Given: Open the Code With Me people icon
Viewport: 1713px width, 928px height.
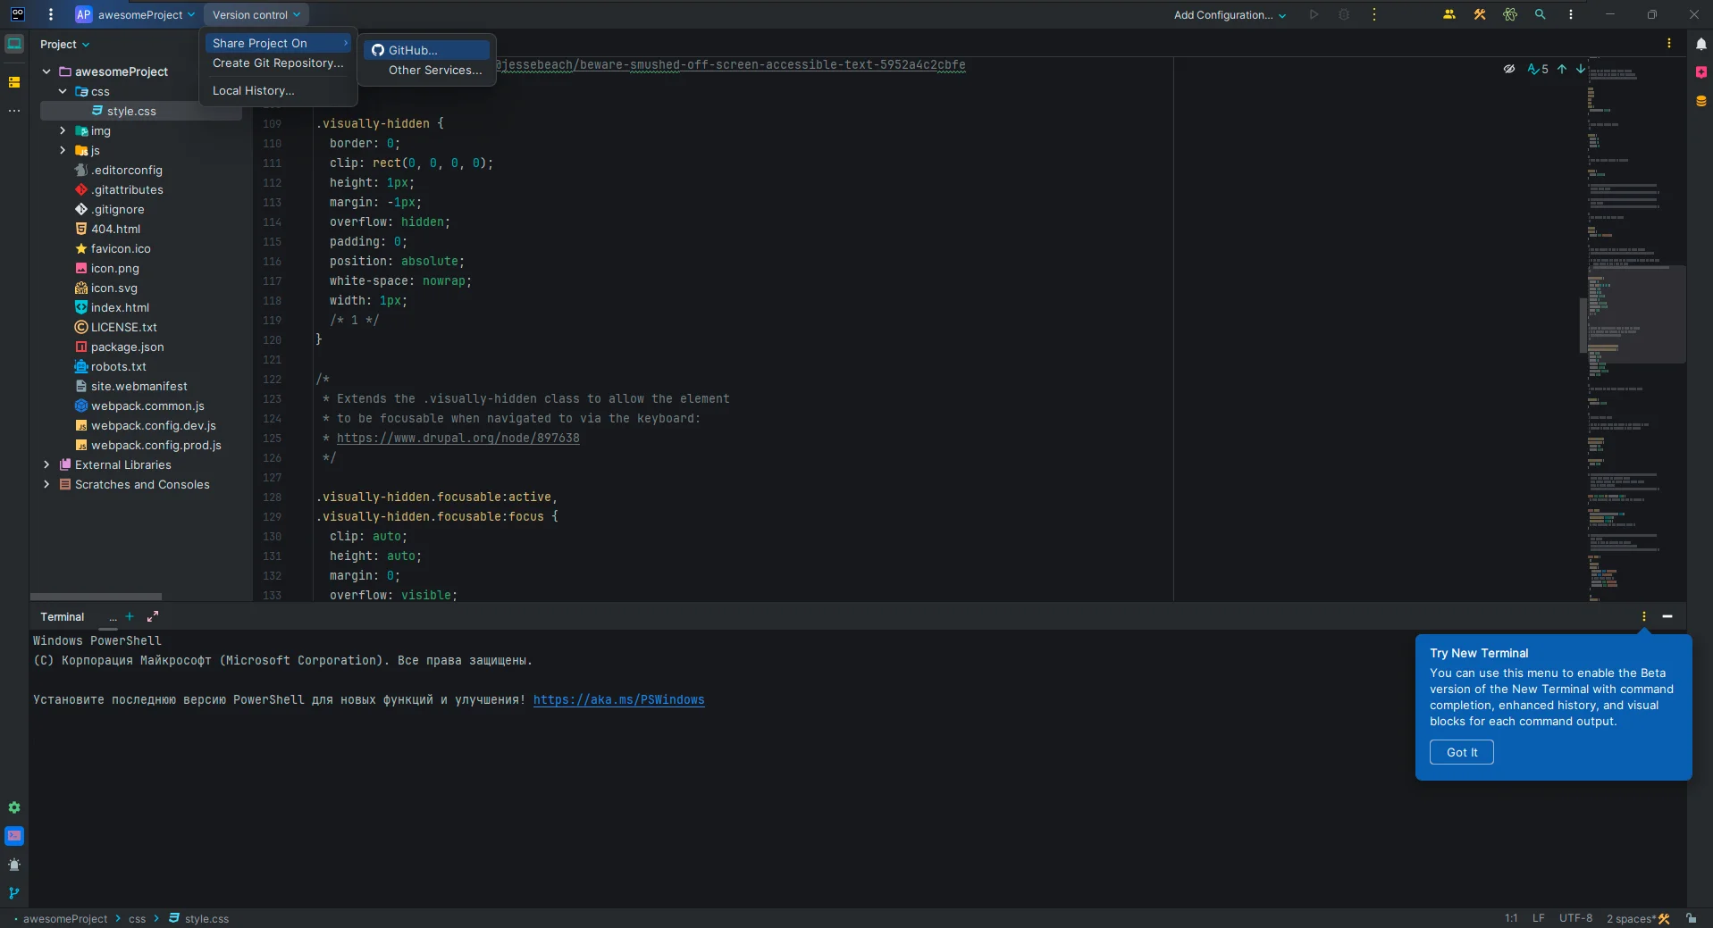Looking at the screenshot, I should (1448, 14).
